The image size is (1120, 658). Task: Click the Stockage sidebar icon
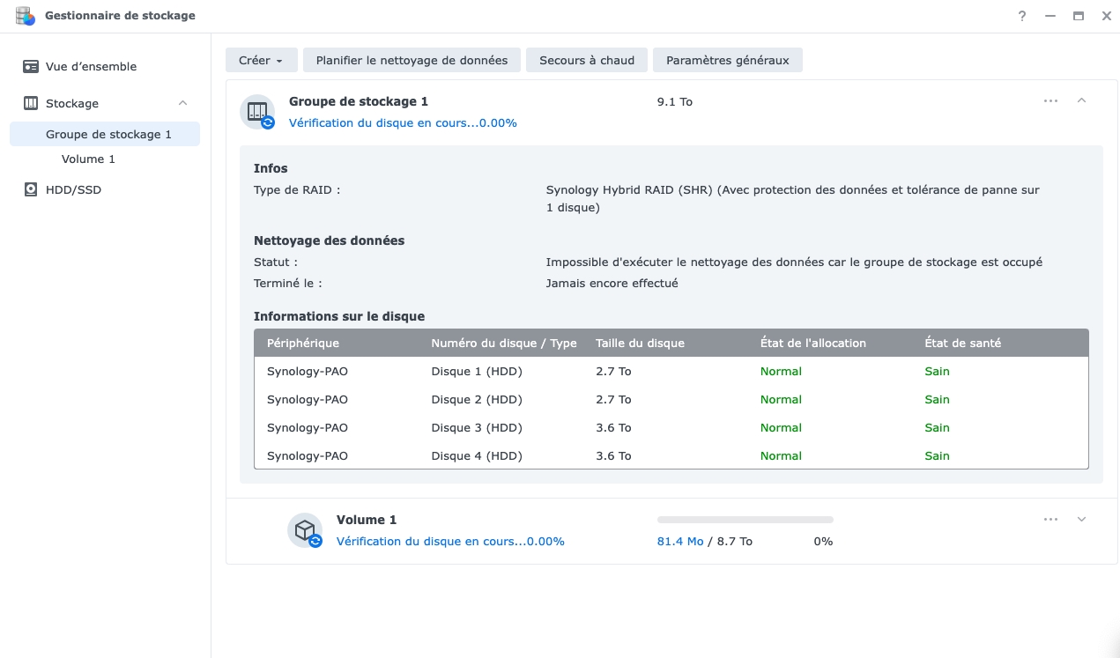point(28,103)
